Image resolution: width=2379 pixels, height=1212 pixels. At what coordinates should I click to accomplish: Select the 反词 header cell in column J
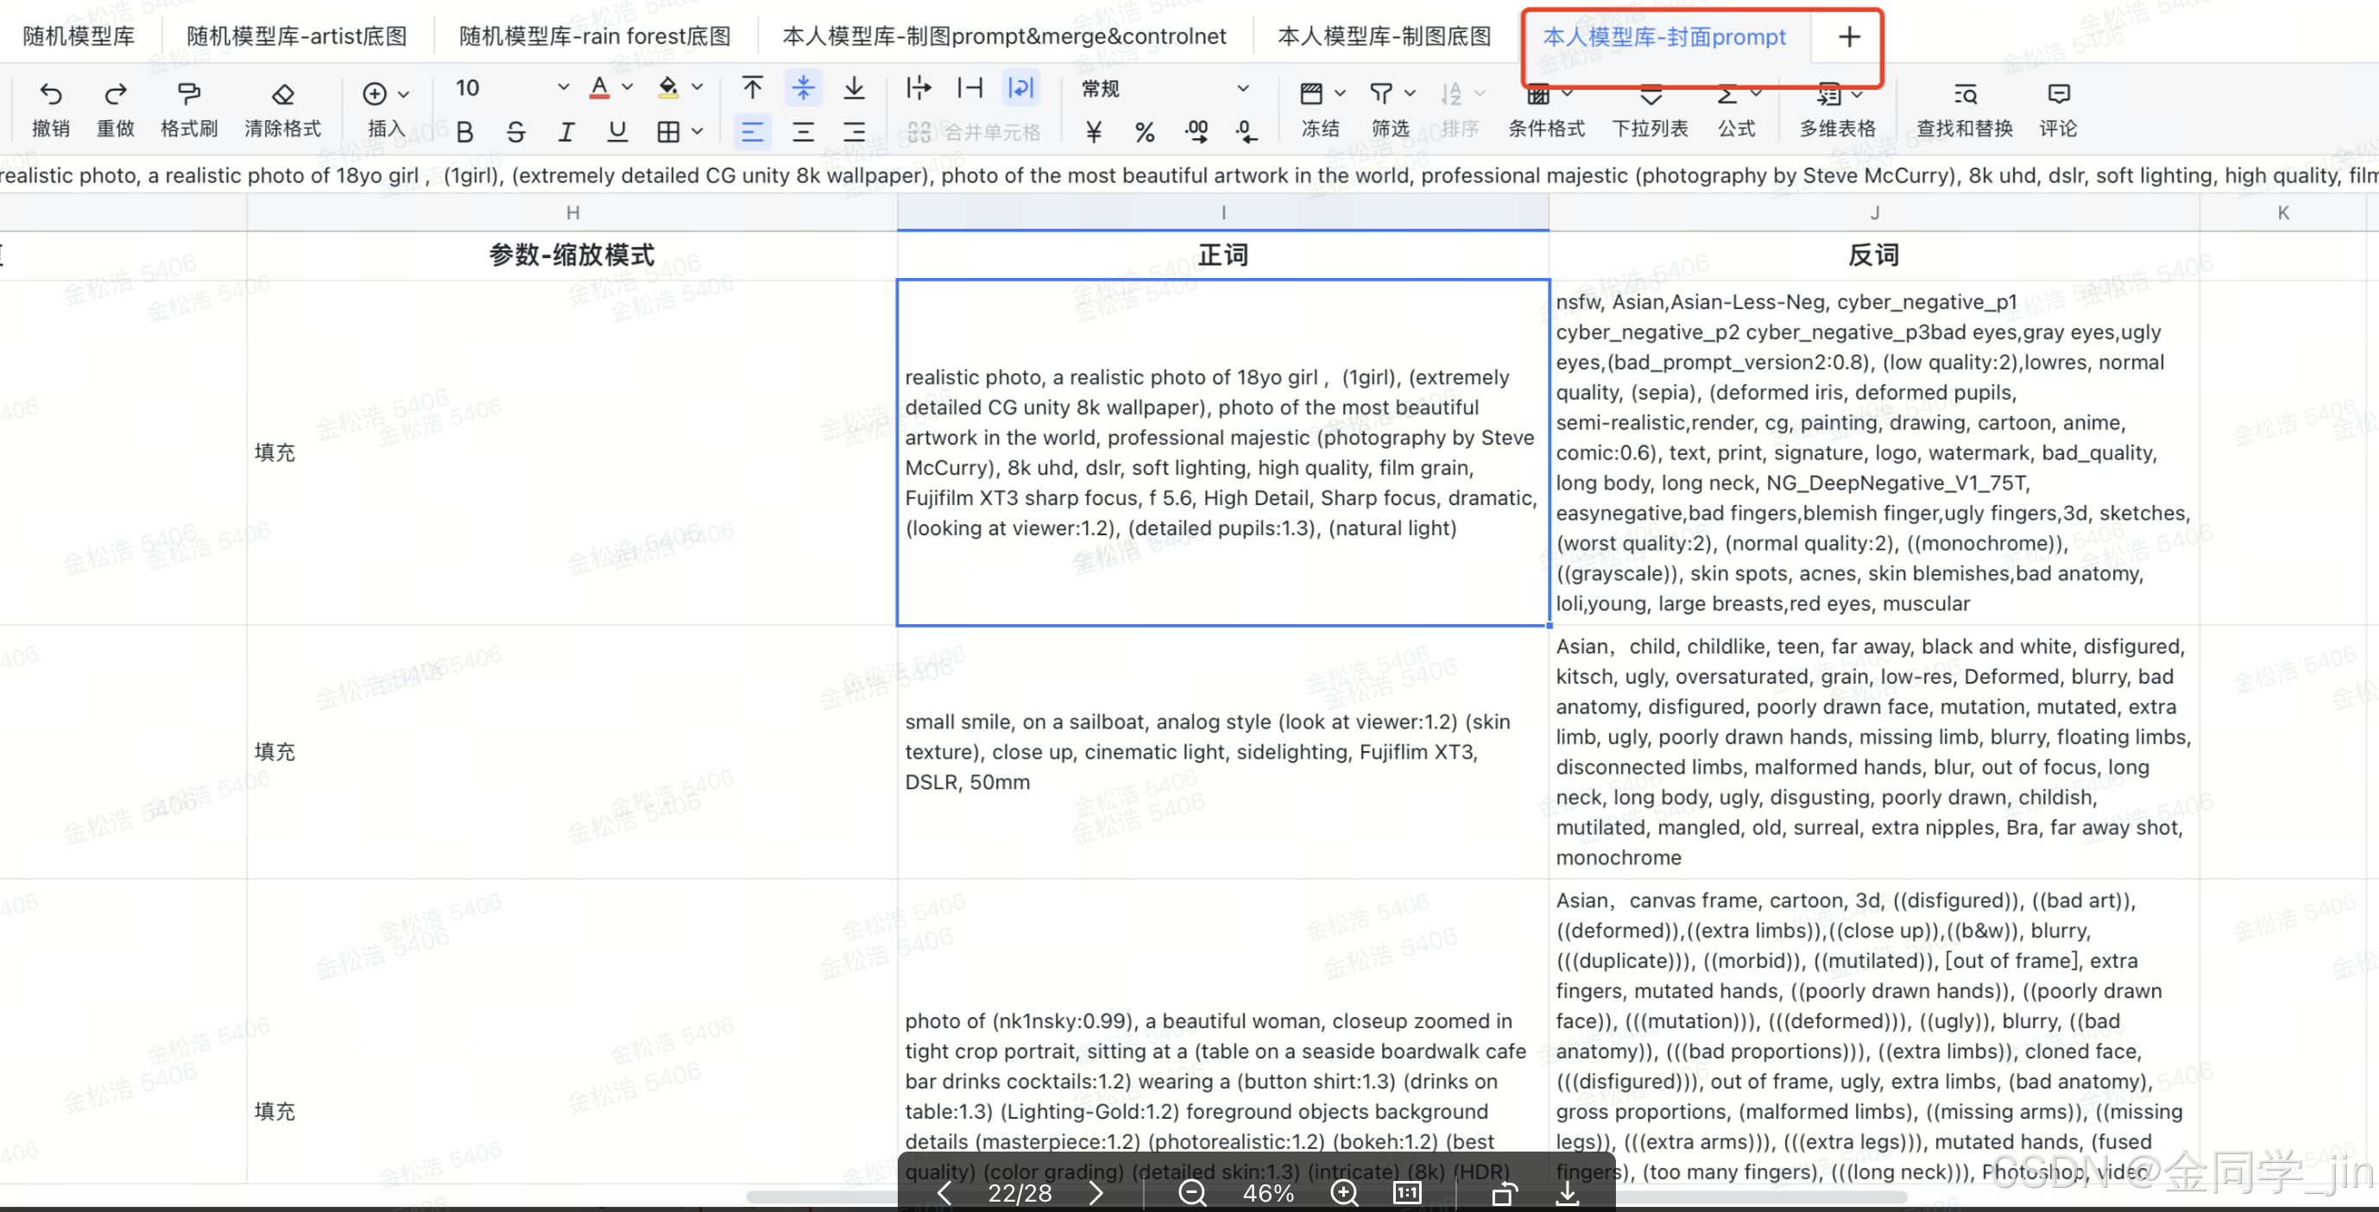tap(1873, 255)
